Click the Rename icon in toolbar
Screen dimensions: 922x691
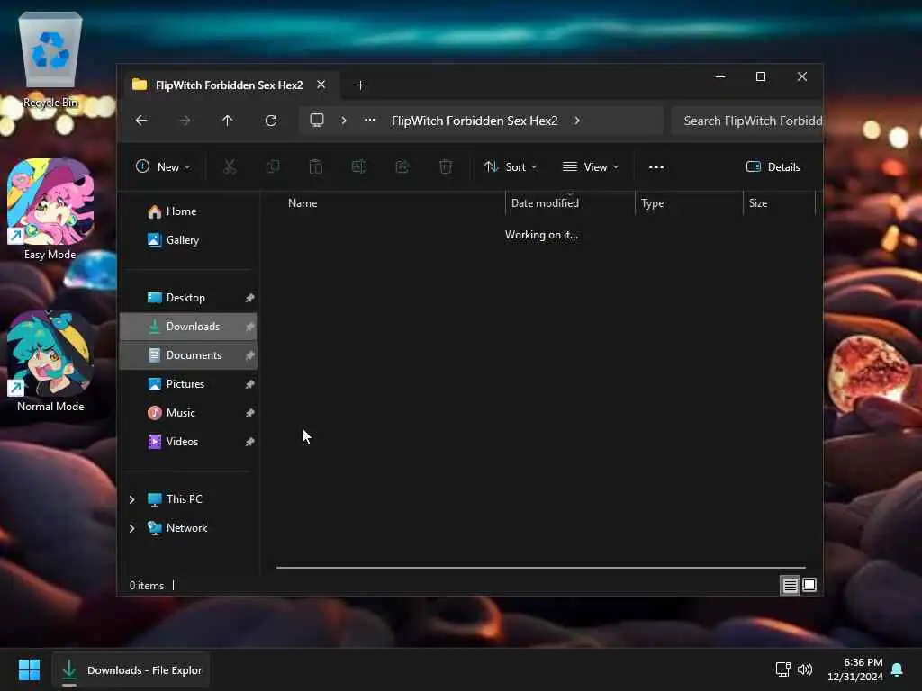pos(359,166)
